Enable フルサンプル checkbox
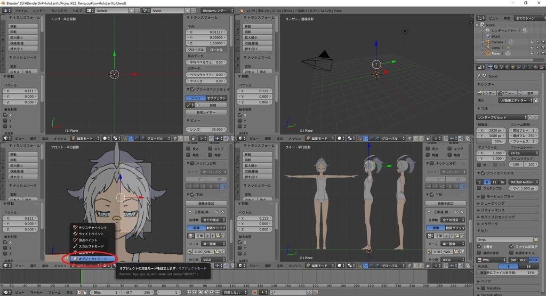 coord(479,188)
